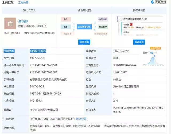Open the 工商快照 link
Screen dimensions: 171x134
click(x=23, y=3)
